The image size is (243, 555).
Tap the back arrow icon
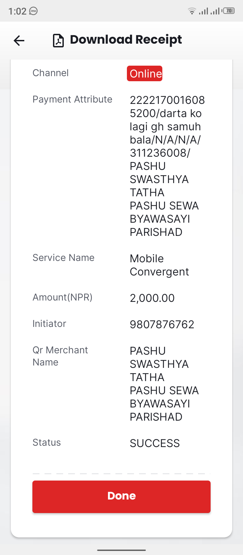tap(19, 41)
